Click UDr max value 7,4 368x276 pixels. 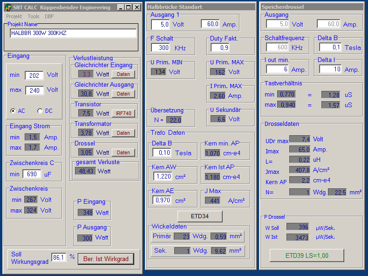pyautogui.click(x=300, y=139)
